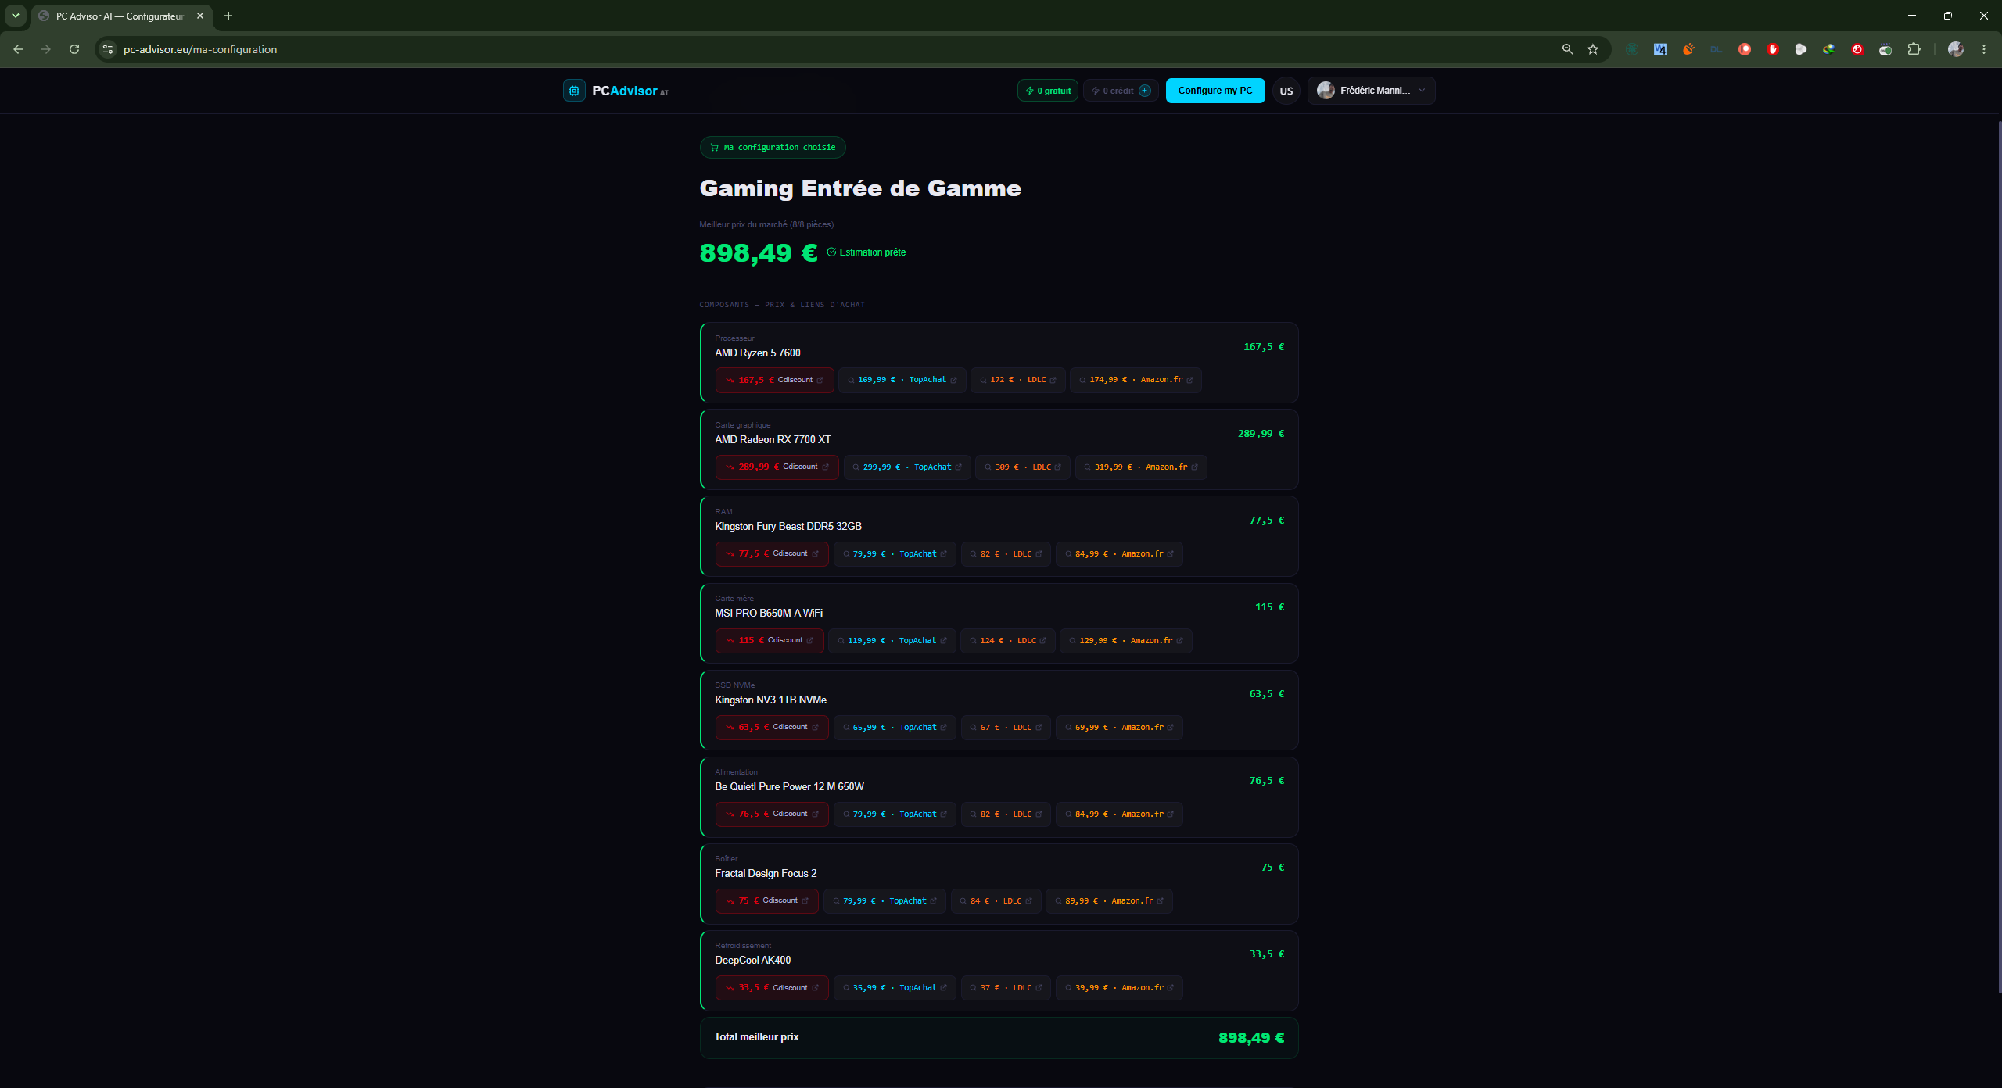Viewport: 2002px width, 1088px height.
Task: Click the red stop-hand extension icon
Action: (x=1773, y=49)
